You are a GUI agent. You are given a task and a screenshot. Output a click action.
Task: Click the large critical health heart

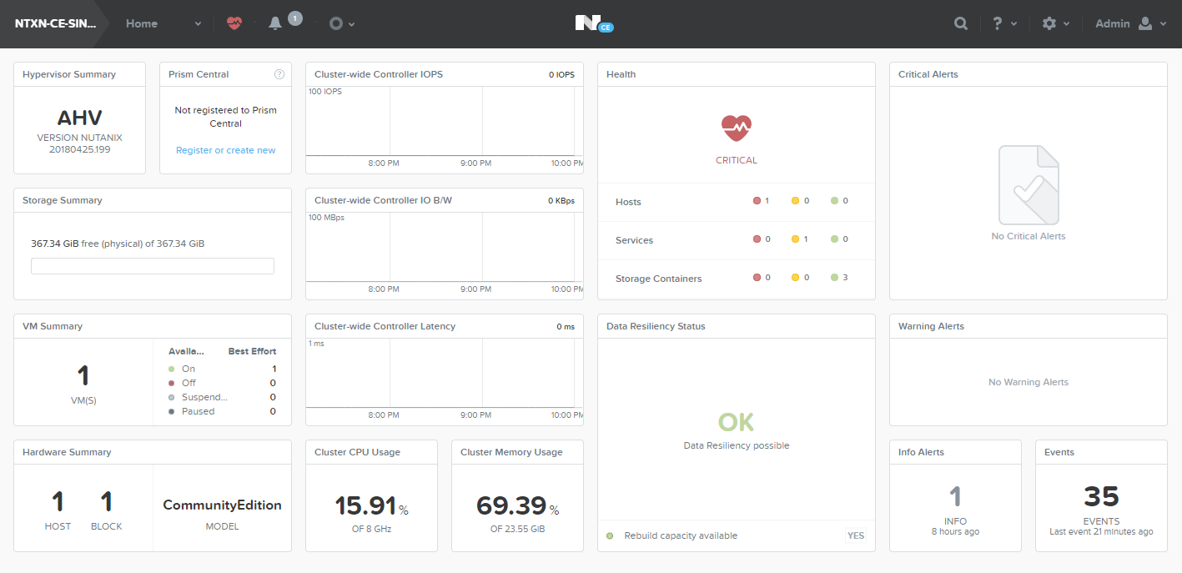[x=737, y=128]
